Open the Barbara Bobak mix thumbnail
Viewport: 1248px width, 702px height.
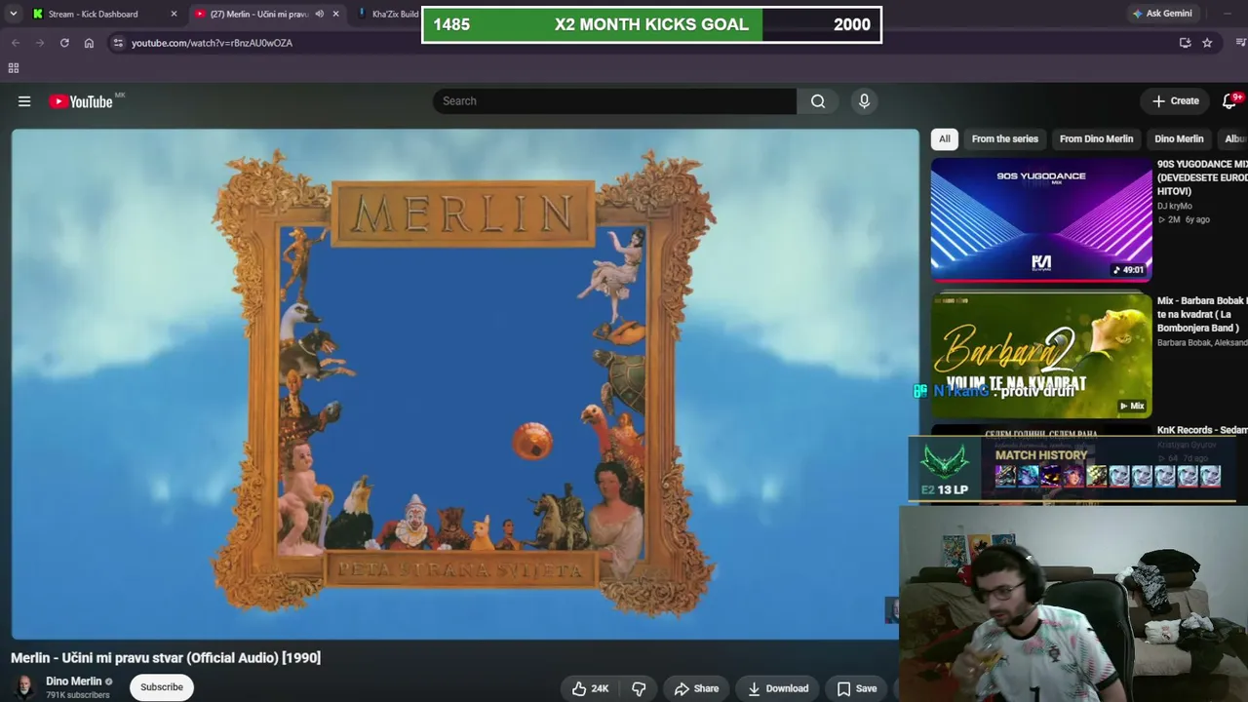coord(1041,356)
